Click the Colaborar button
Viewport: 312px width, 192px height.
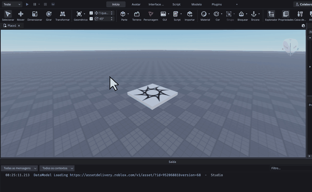(x=303, y=4)
